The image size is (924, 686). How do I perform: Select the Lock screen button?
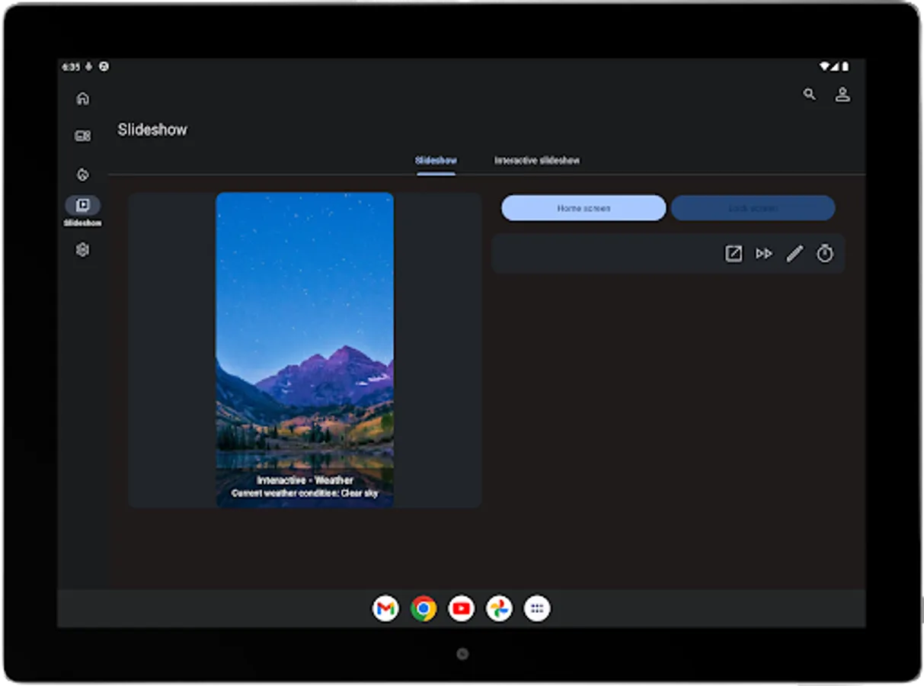pos(753,208)
